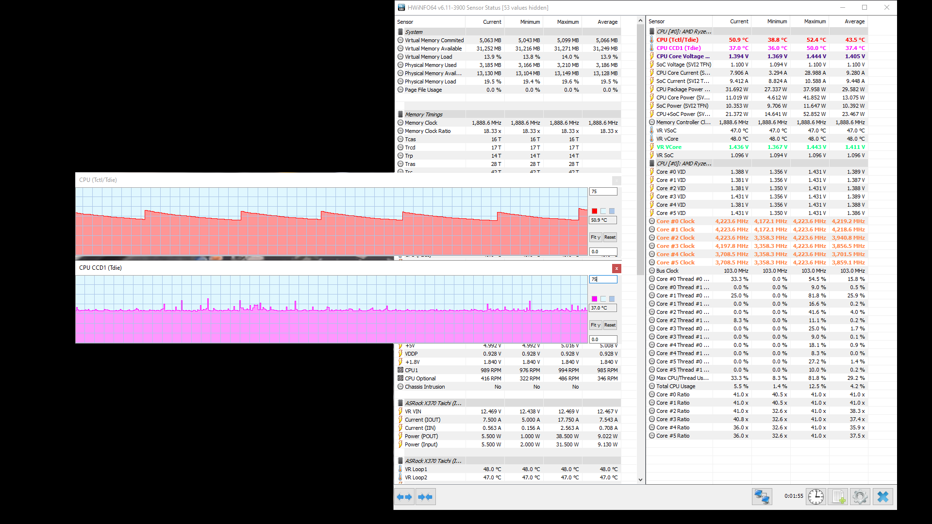Click the blue X close sensors button
This screenshot has width=932, height=524.
pos(883,497)
